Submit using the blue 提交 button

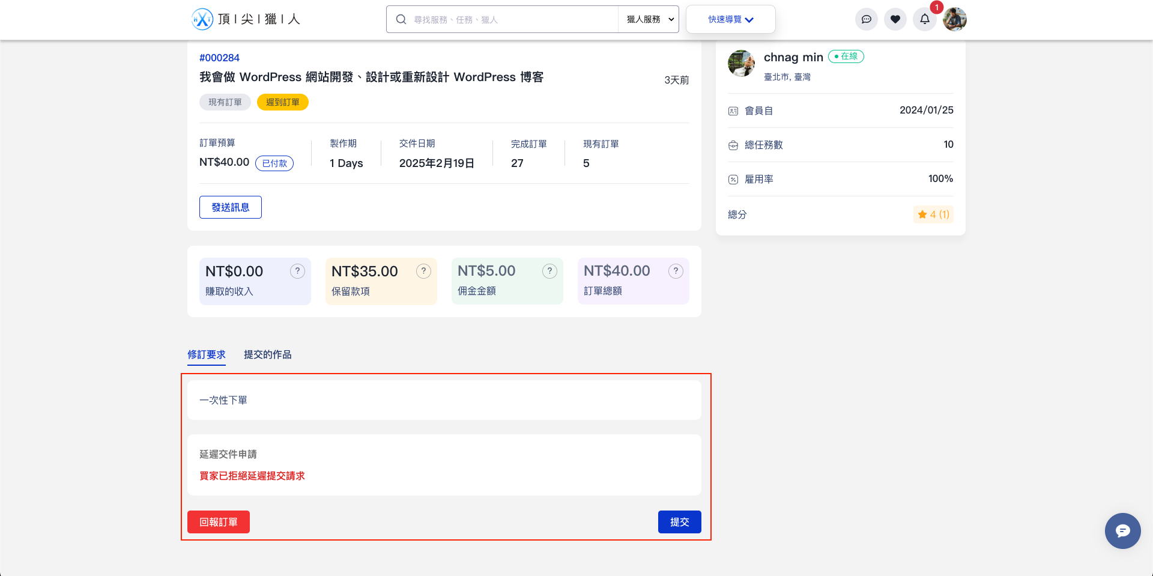679,521
